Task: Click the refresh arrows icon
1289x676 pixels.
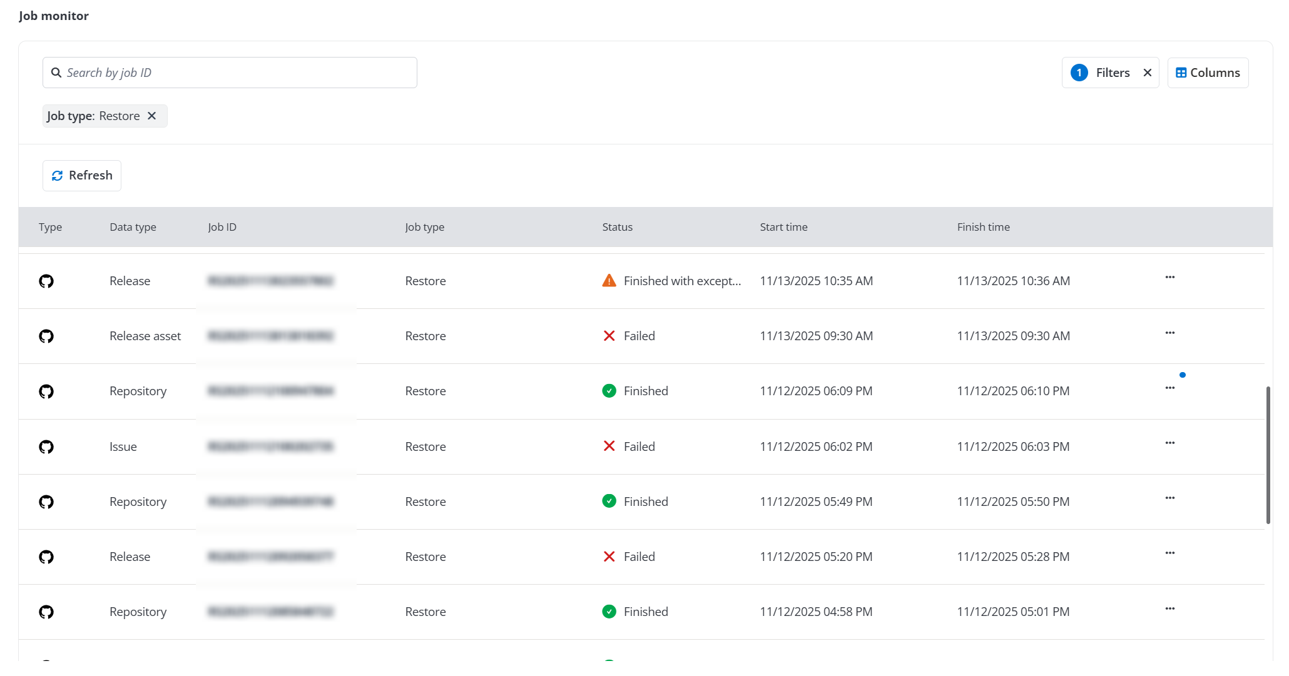Action: pyautogui.click(x=58, y=176)
